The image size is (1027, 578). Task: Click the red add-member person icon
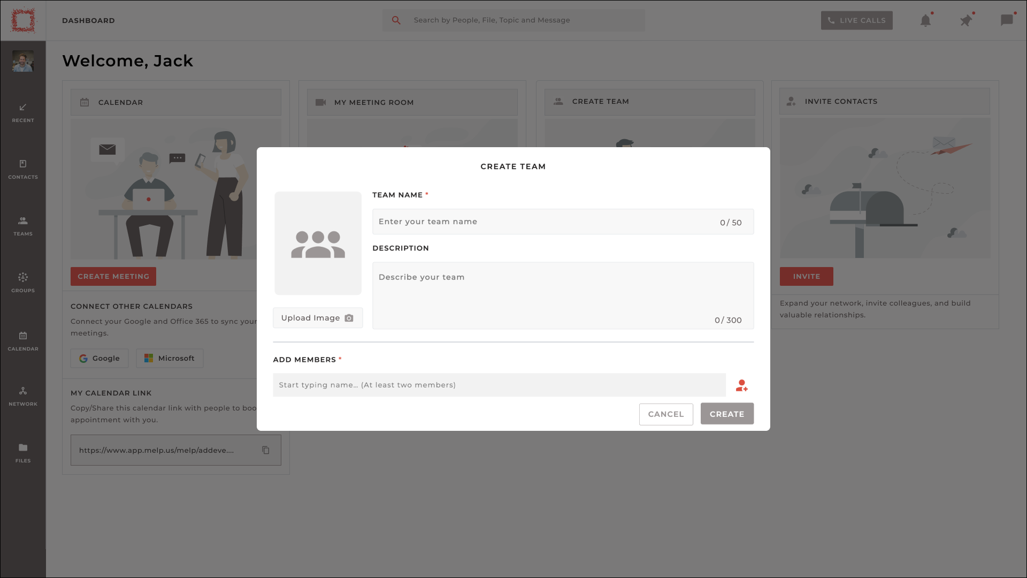point(741,385)
